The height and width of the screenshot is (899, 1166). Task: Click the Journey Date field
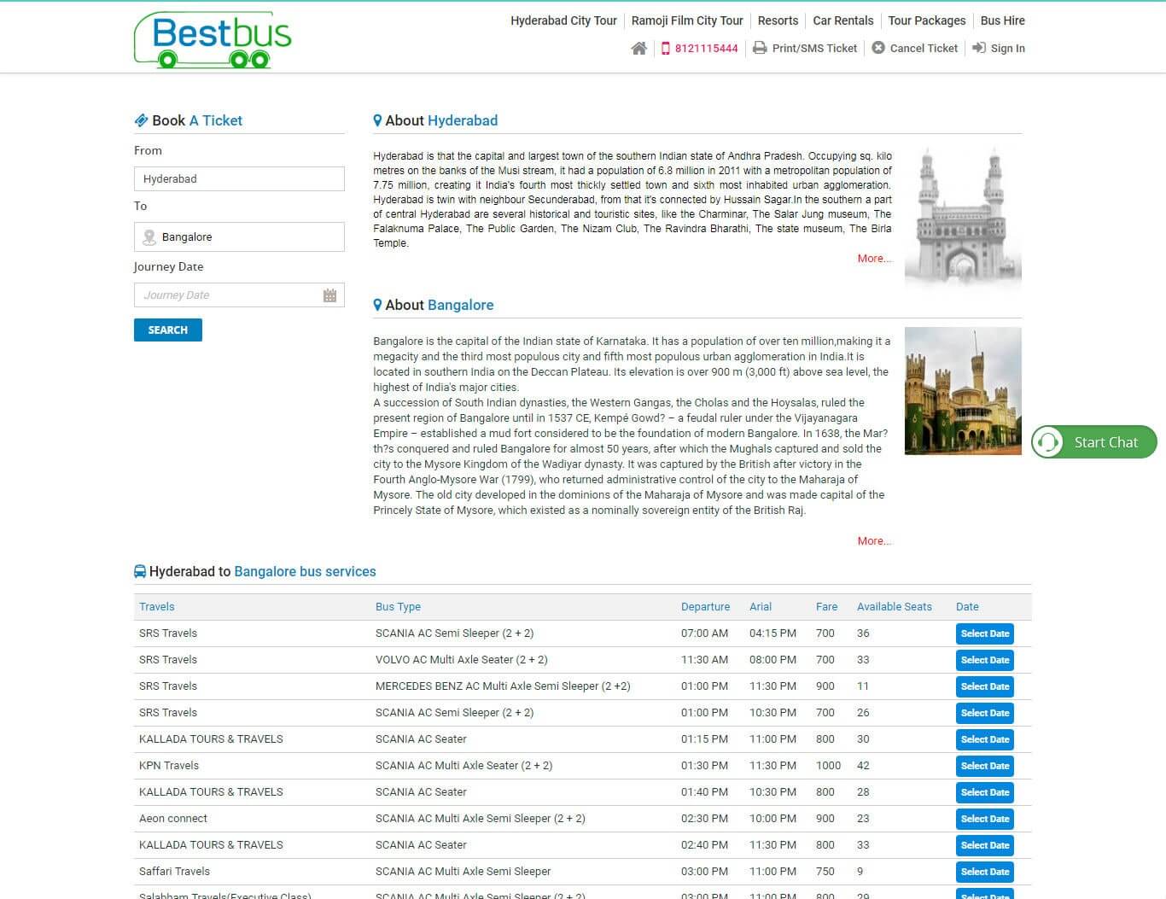(239, 295)
